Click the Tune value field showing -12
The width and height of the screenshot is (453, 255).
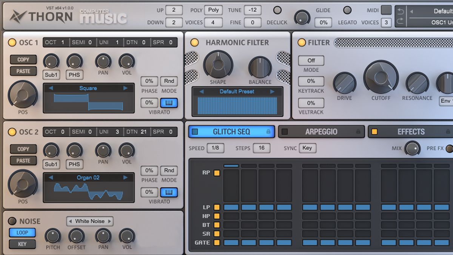pyautogui.click(x=253, y=10)
